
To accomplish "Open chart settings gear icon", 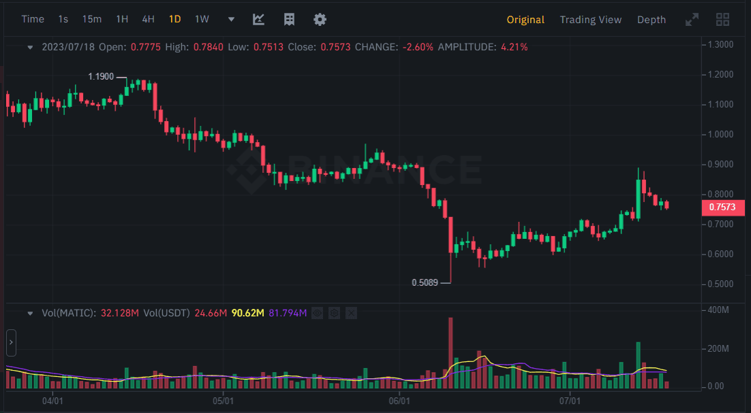I will pyautogui.click(x=320, y=19).
